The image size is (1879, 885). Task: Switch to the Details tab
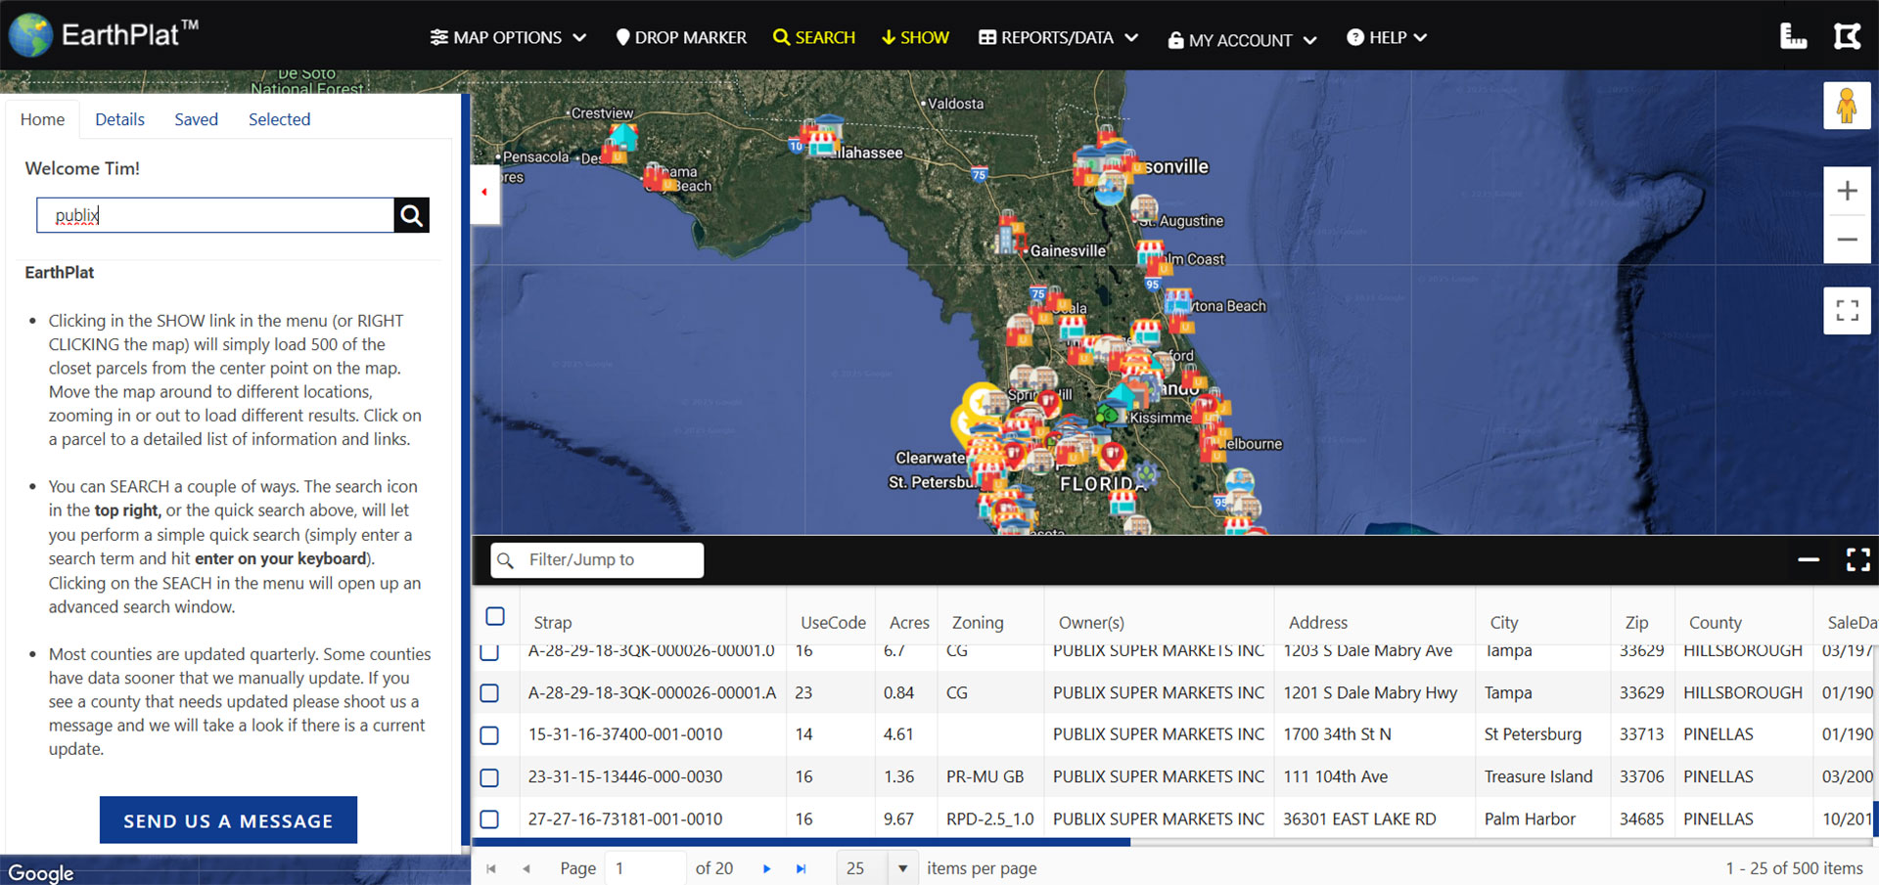119,119
